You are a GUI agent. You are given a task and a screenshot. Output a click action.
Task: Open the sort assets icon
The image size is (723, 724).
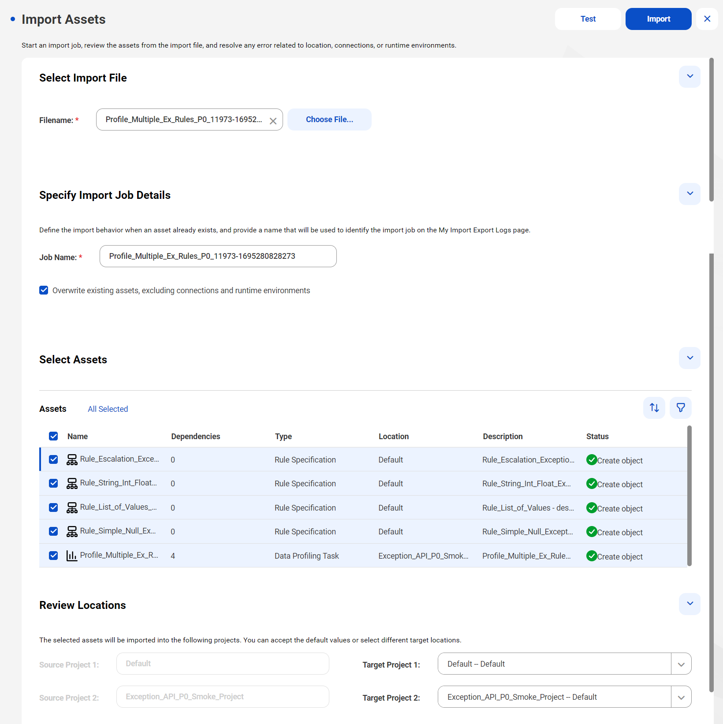(654, 408)
